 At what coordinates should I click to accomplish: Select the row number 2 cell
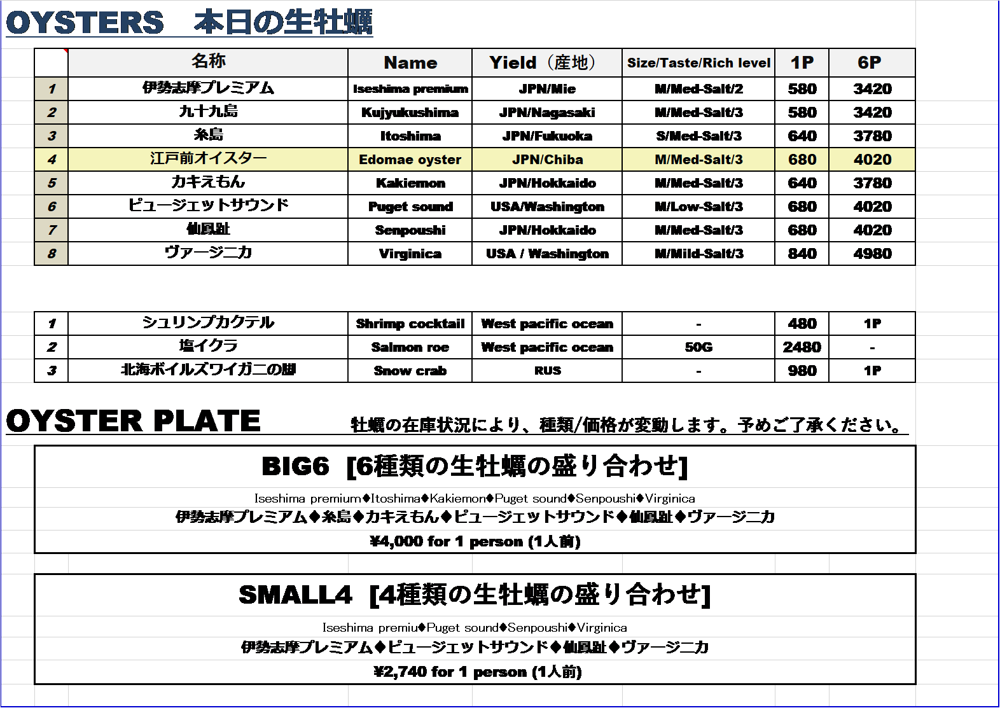coord(52,113)
